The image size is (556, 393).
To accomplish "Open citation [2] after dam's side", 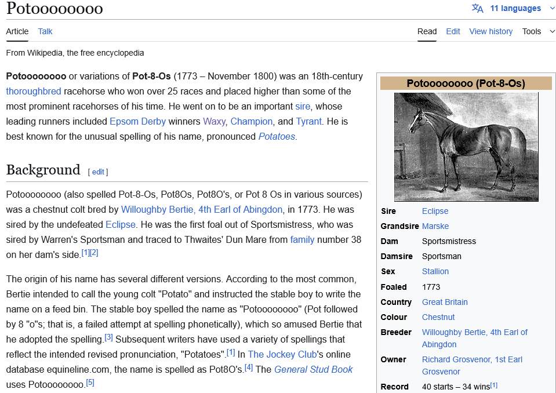I will pos(94,253).
